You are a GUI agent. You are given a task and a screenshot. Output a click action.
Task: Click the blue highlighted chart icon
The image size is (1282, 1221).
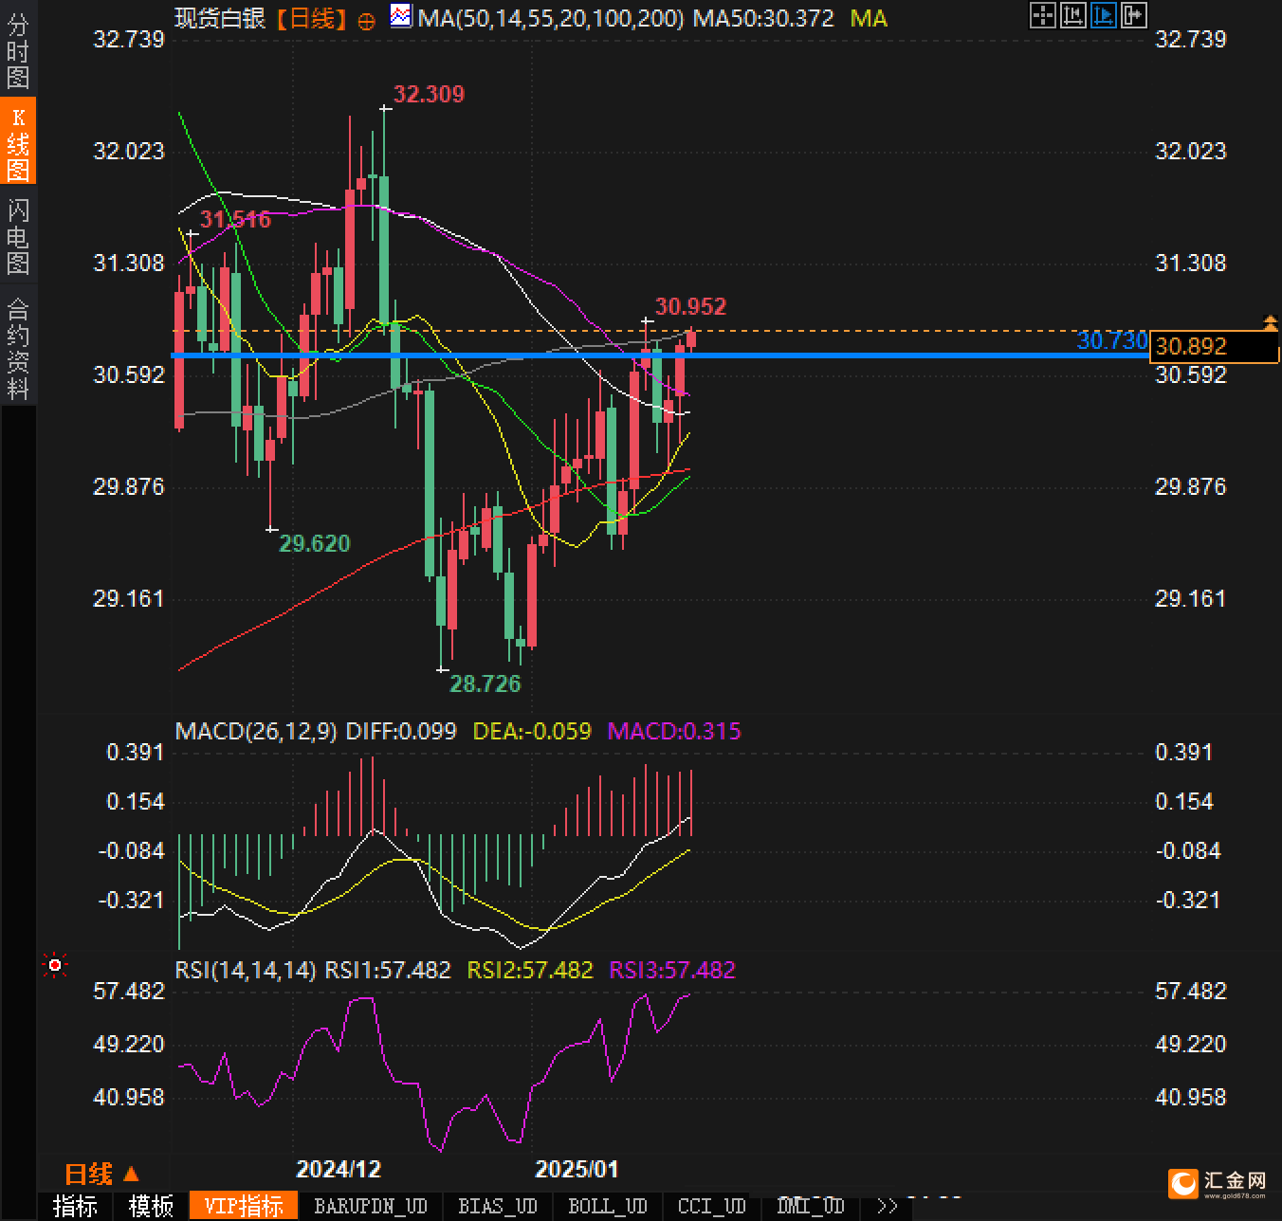pos(1104,15)
